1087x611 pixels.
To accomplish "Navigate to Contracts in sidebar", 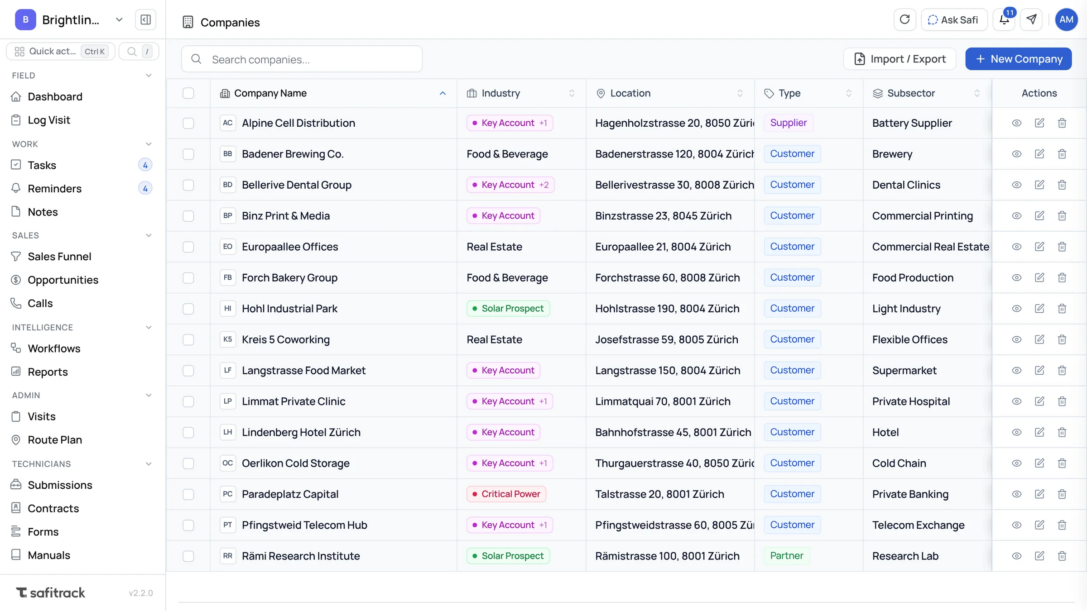I will (x=53, y=508).
